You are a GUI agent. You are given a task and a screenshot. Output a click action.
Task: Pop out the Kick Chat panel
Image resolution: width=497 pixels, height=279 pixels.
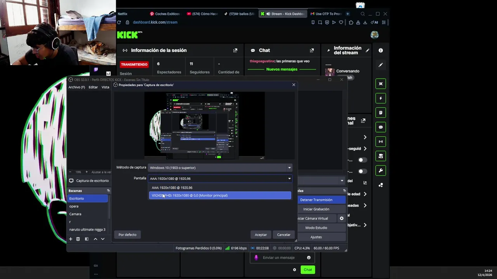[311, 50]
